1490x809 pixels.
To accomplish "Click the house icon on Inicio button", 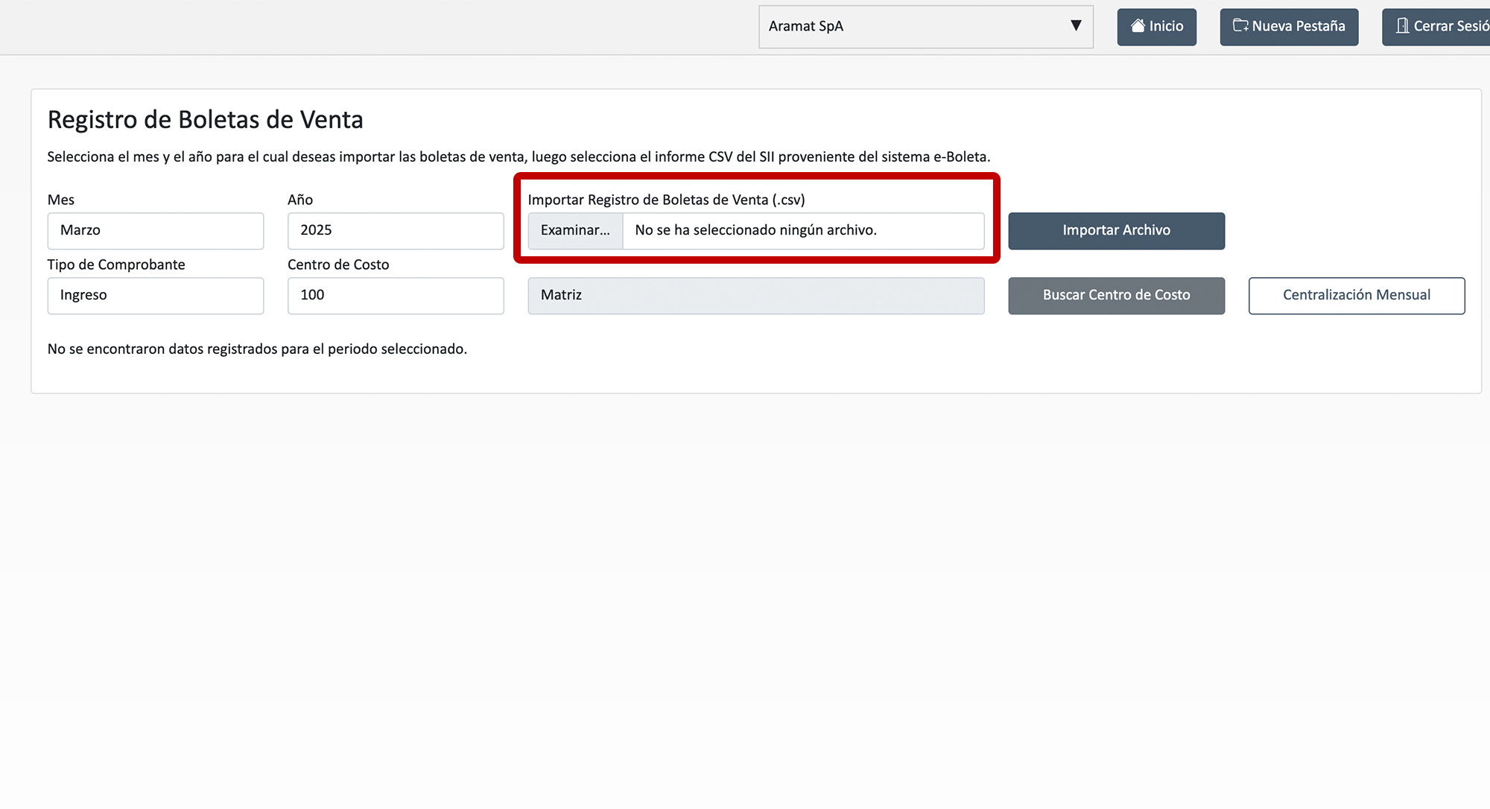I will (1138, 26).
